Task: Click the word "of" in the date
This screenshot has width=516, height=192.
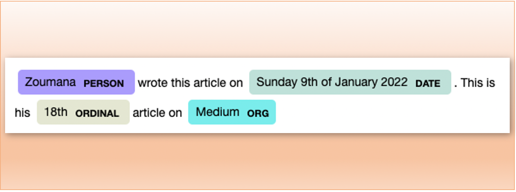Action: (x=327, y=82)
